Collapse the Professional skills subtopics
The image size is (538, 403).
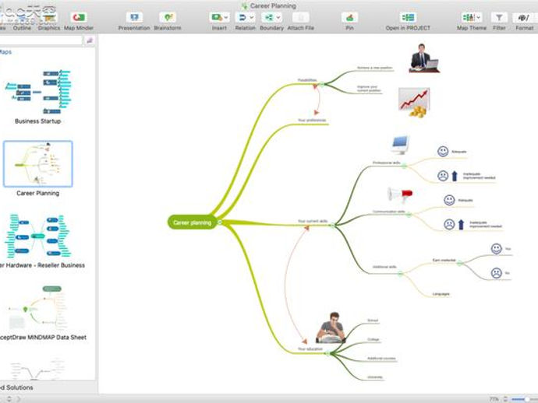point(405,166)
